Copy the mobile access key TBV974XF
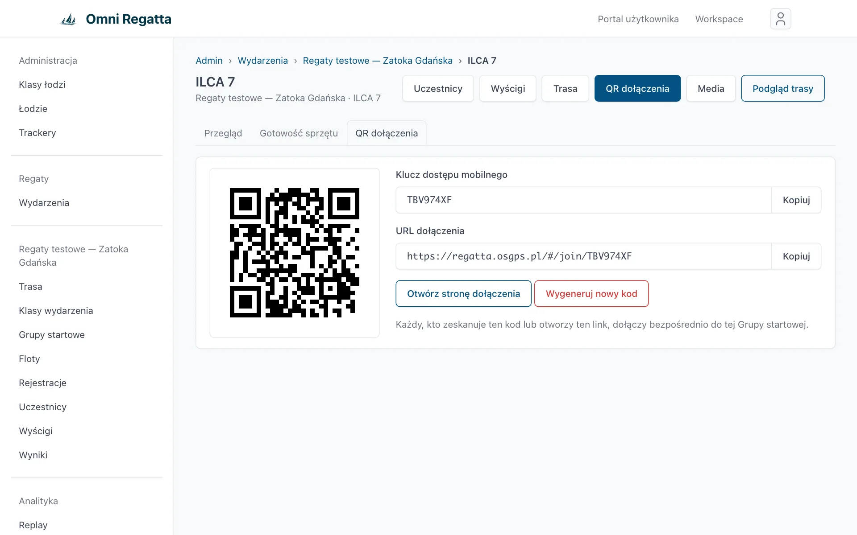Image resolution: width=857 pixels, height=535 pixels. tap(796, 200)
